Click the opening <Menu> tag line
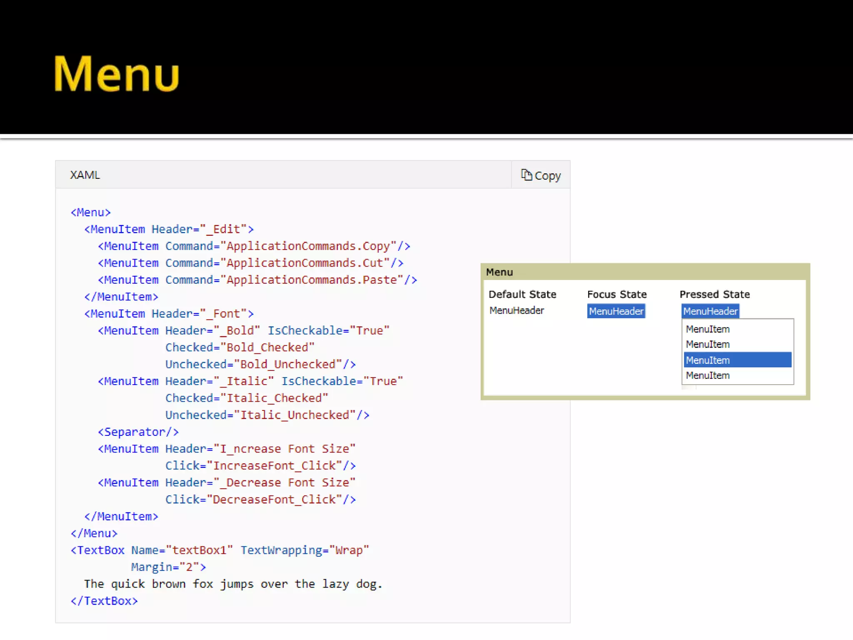The width and height of the screenshot is (853, 640). pyautogui.click(x=91, y=212)
